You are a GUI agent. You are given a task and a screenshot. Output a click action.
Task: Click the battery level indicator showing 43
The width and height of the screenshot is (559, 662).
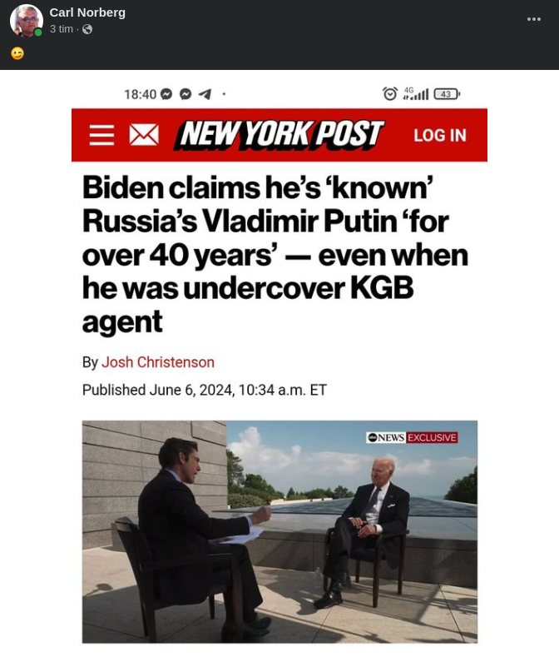pyautogui.click(x=448, y=94)
